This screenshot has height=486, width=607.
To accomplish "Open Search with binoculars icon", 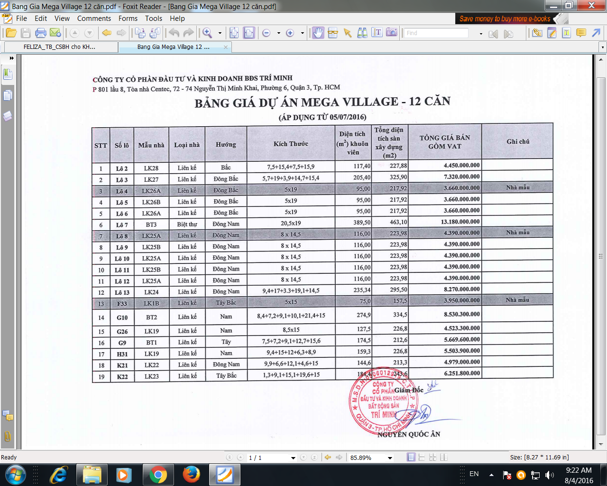I will point(362,33).
